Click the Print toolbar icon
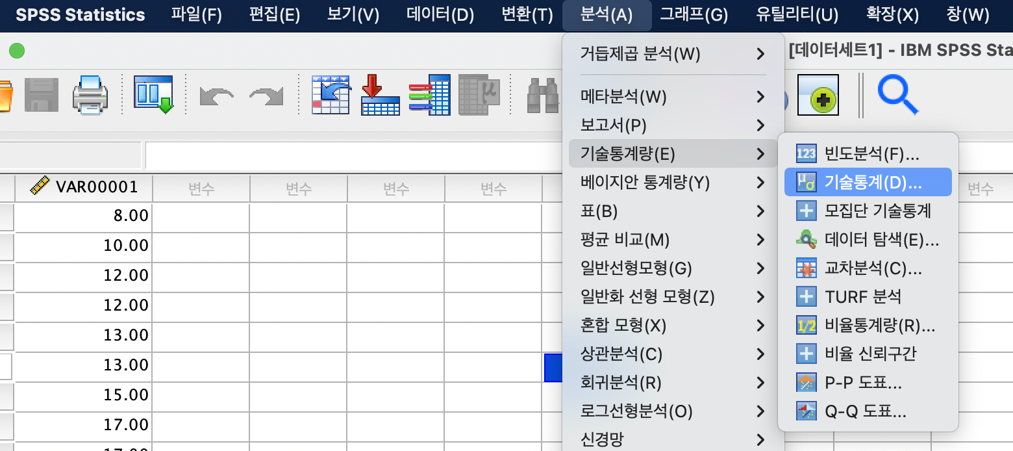1013x451 pixels. point(90,96)
